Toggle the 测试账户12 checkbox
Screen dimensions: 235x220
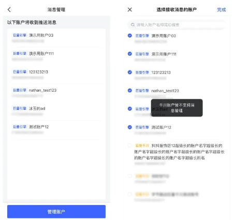(130, 127)
